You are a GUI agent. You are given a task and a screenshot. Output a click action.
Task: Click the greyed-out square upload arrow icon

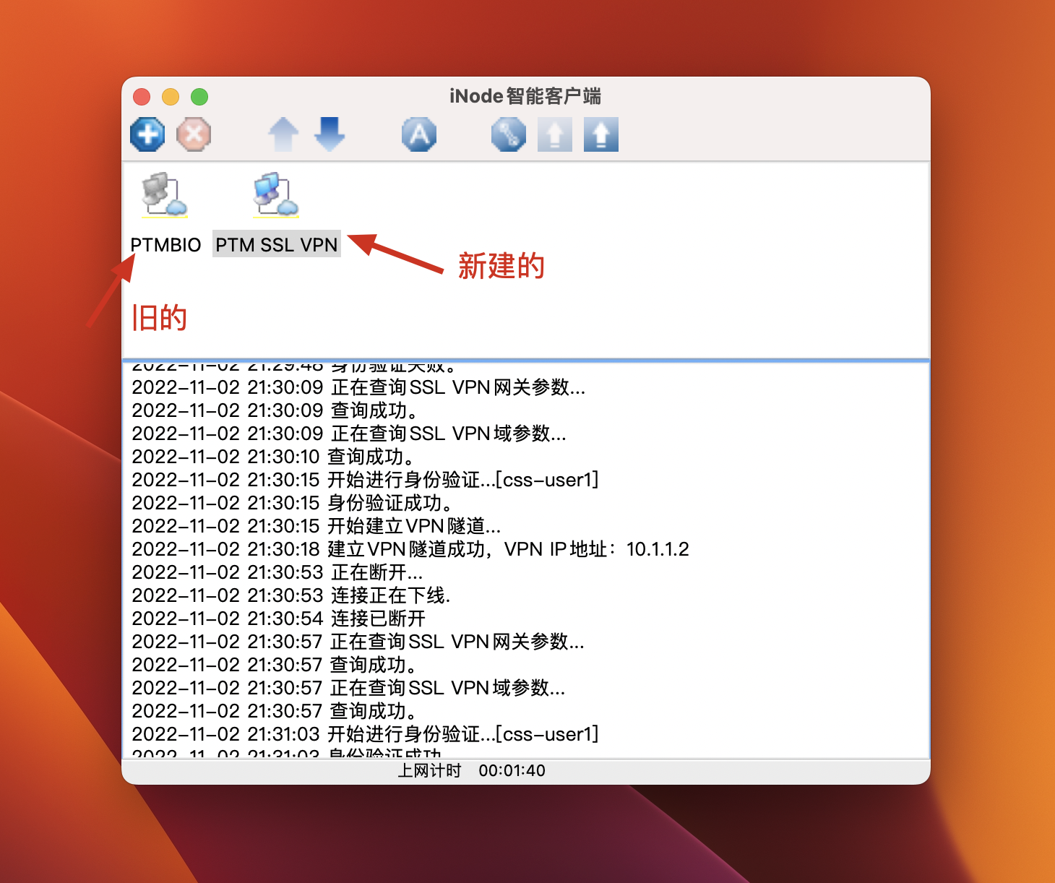click(555, 134)
